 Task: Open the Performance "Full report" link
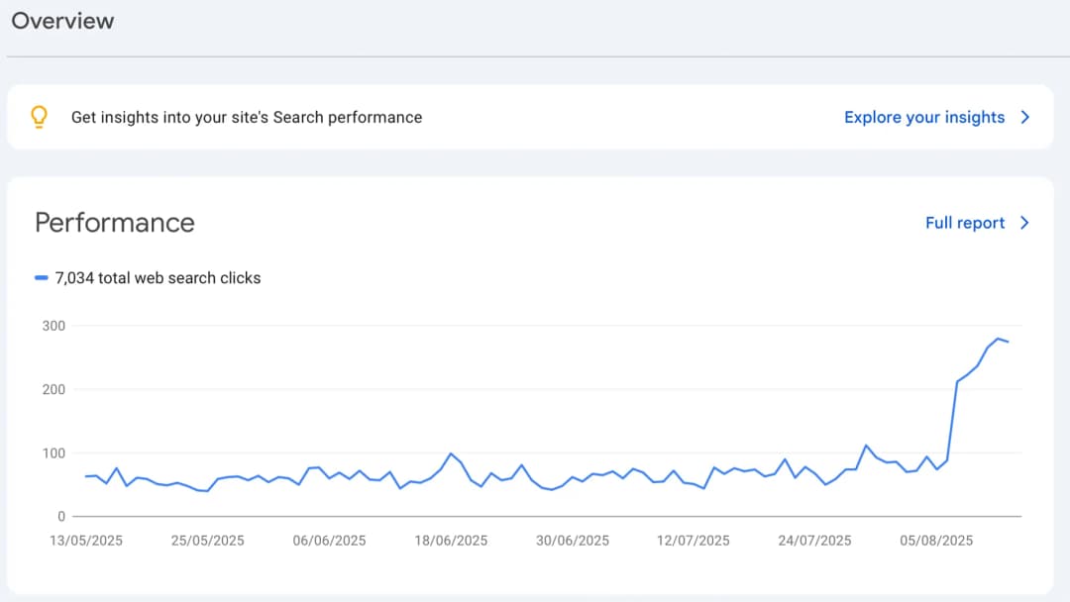tap(964, 223)
